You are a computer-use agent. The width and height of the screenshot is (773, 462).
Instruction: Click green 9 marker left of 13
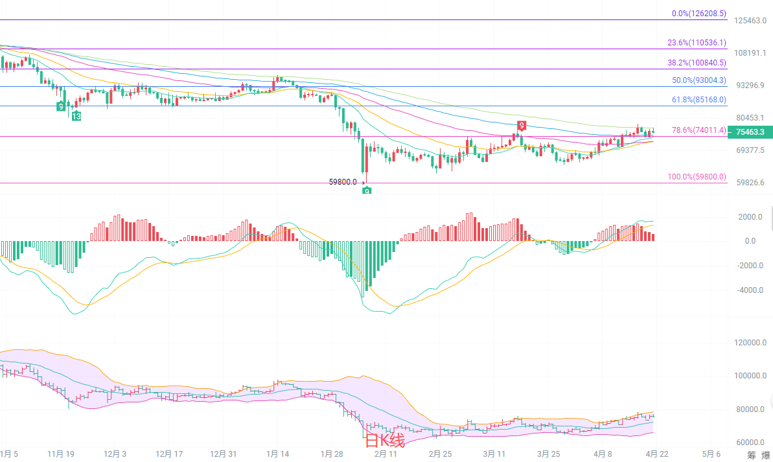(61, 106)
